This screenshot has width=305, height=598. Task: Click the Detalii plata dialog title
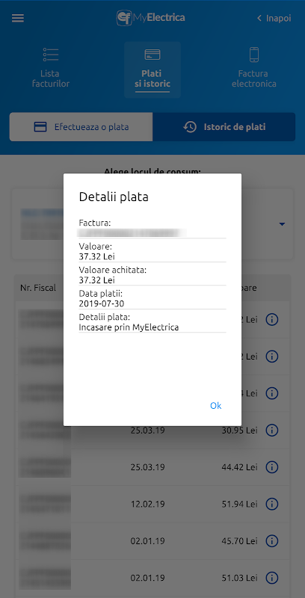tap(114, 197)
